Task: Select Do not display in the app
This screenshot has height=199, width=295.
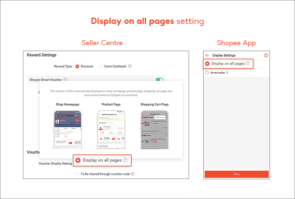Action: (207, 72)
